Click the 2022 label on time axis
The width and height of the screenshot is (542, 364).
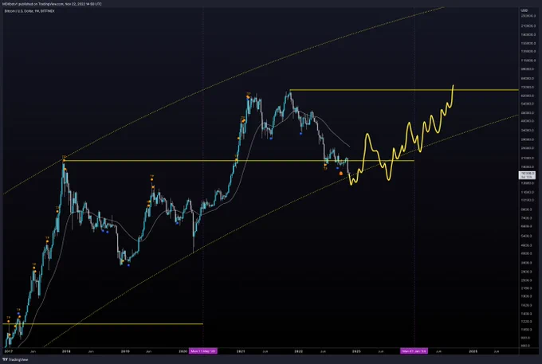(298, 351)
